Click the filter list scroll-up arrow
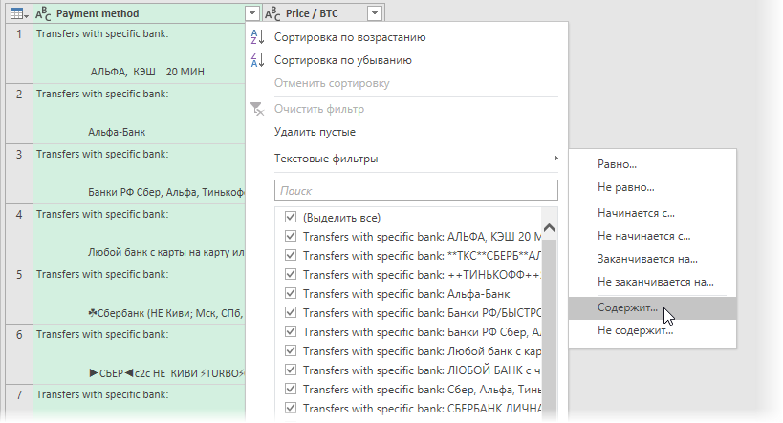This screenshot has height=423, width=783. tap(550, 228)
